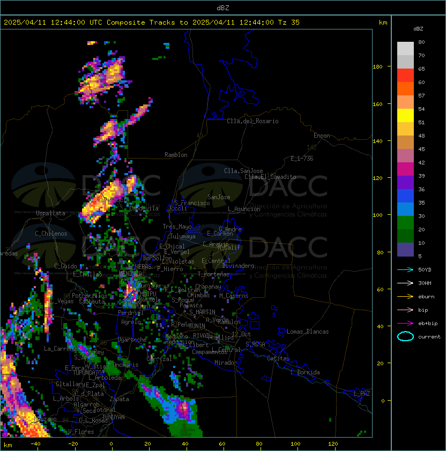Click the Clla.SanJose label

click(x=243, y=171)
